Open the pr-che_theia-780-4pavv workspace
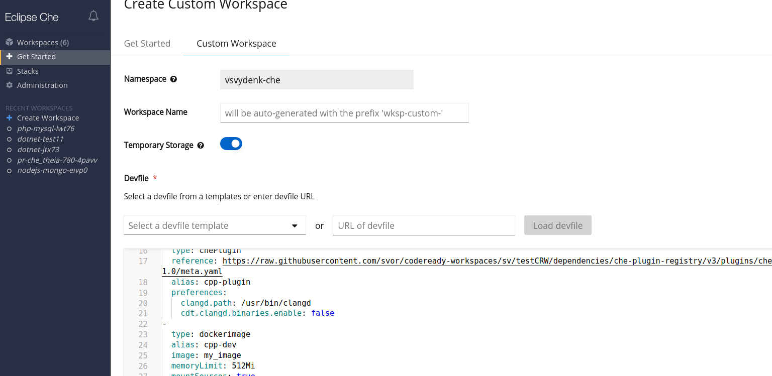772x376 pixels. tap(57, 160)
